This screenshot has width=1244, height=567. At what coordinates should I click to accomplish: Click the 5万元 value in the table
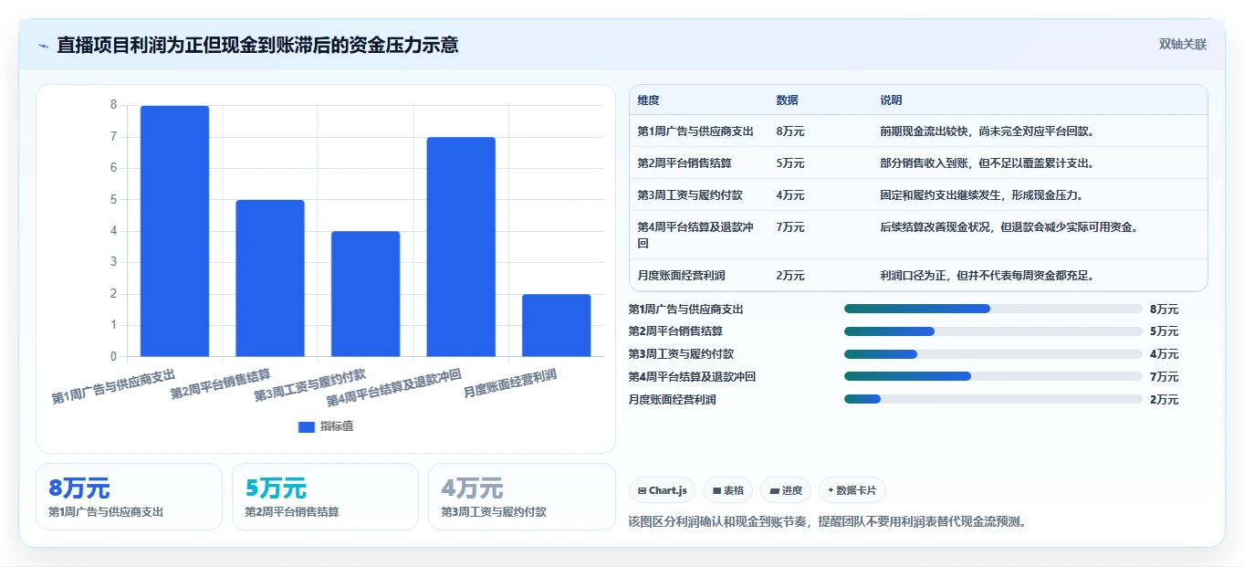pyautogui.click(x=790, y=163)
